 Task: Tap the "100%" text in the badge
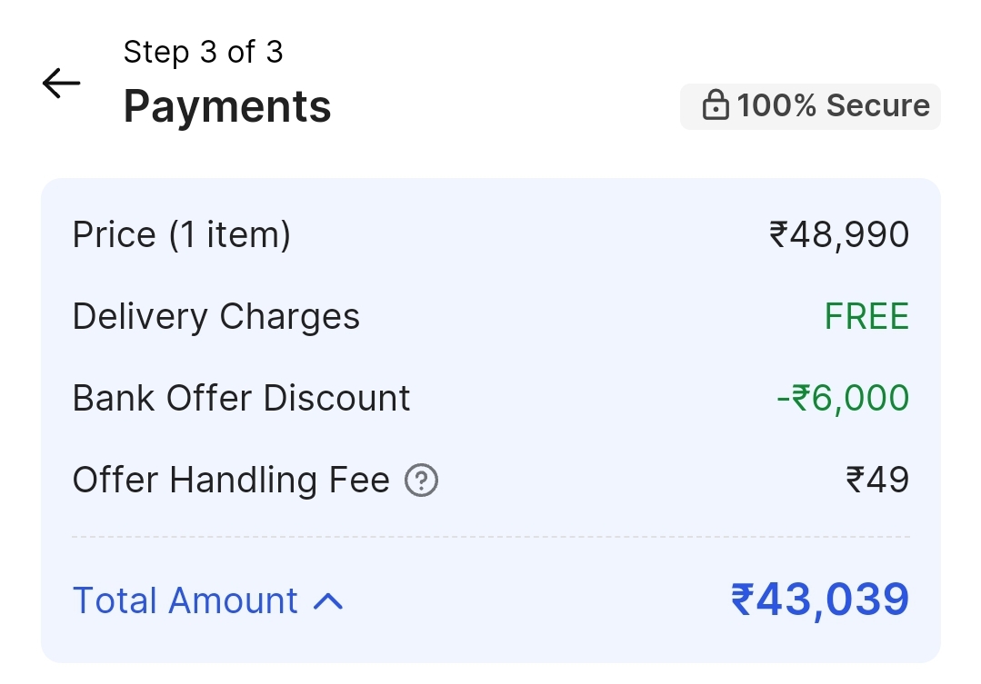coord(777,106)
